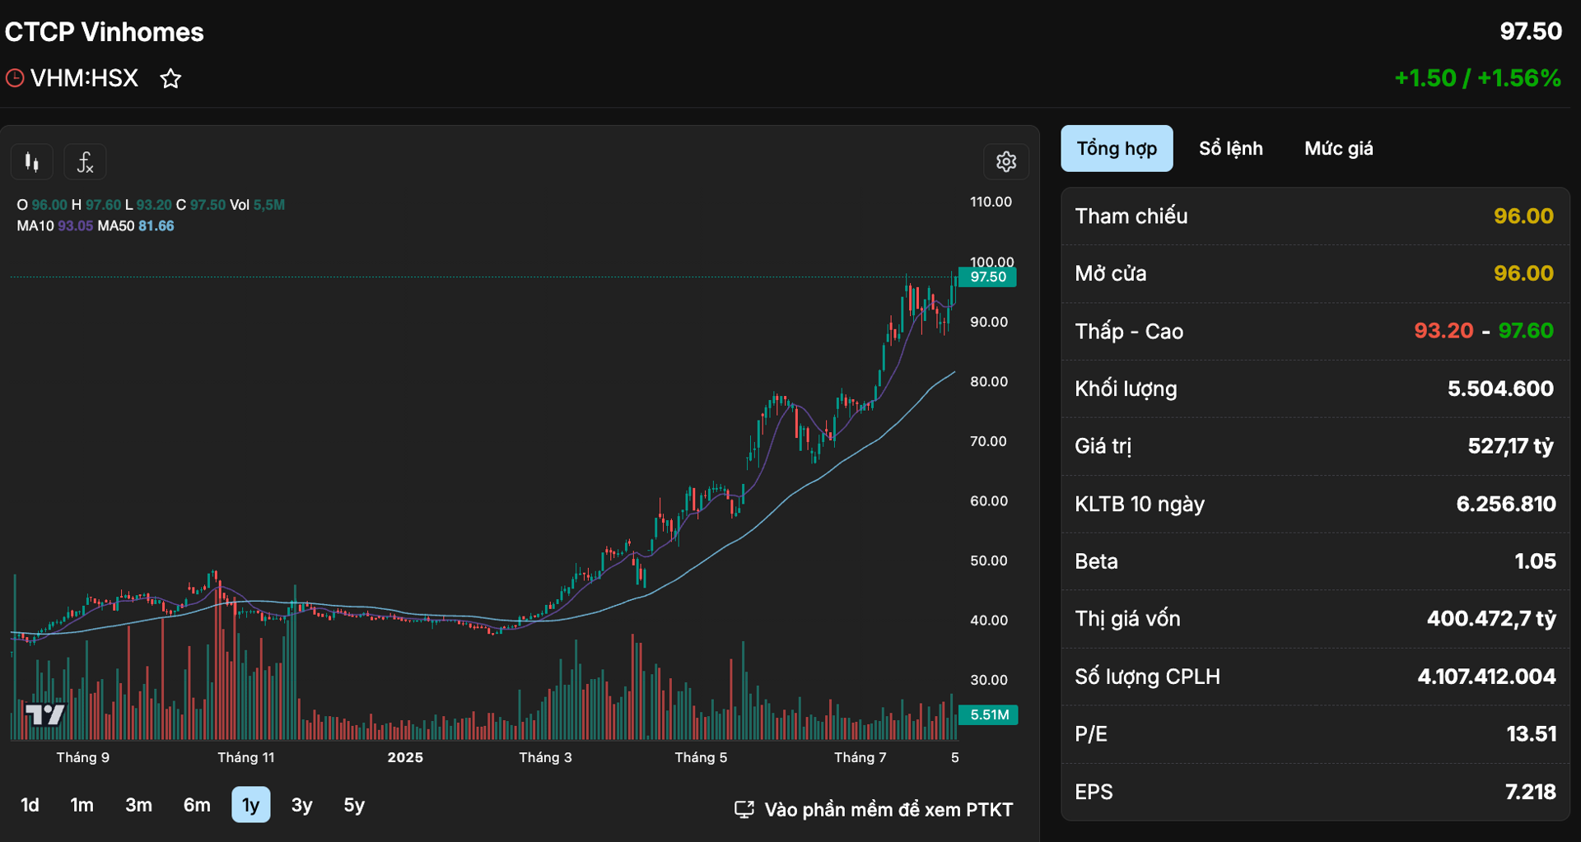Screen dimensions: 1581x842
Task: Click the red clock icon beside VHM:HSX
Action: click(15, 78)
